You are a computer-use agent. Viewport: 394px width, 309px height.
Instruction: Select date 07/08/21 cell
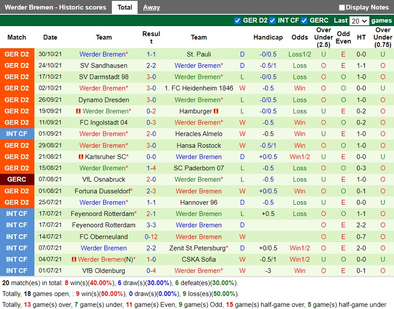tap(50, 179)
